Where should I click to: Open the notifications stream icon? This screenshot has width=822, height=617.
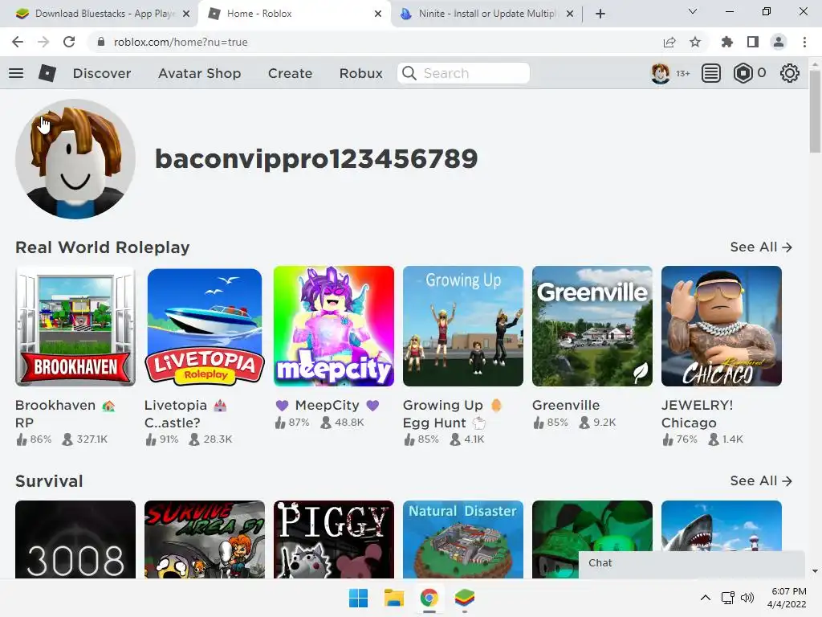click(x=711, y=73)
